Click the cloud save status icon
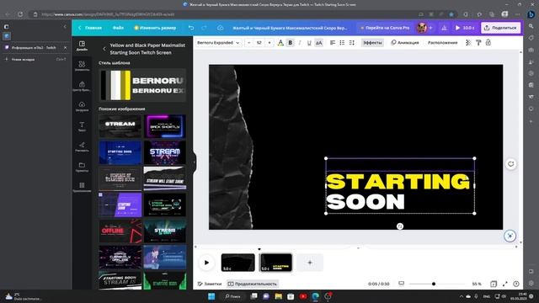This screenshot has width=539, height=303. pos(221,28)
